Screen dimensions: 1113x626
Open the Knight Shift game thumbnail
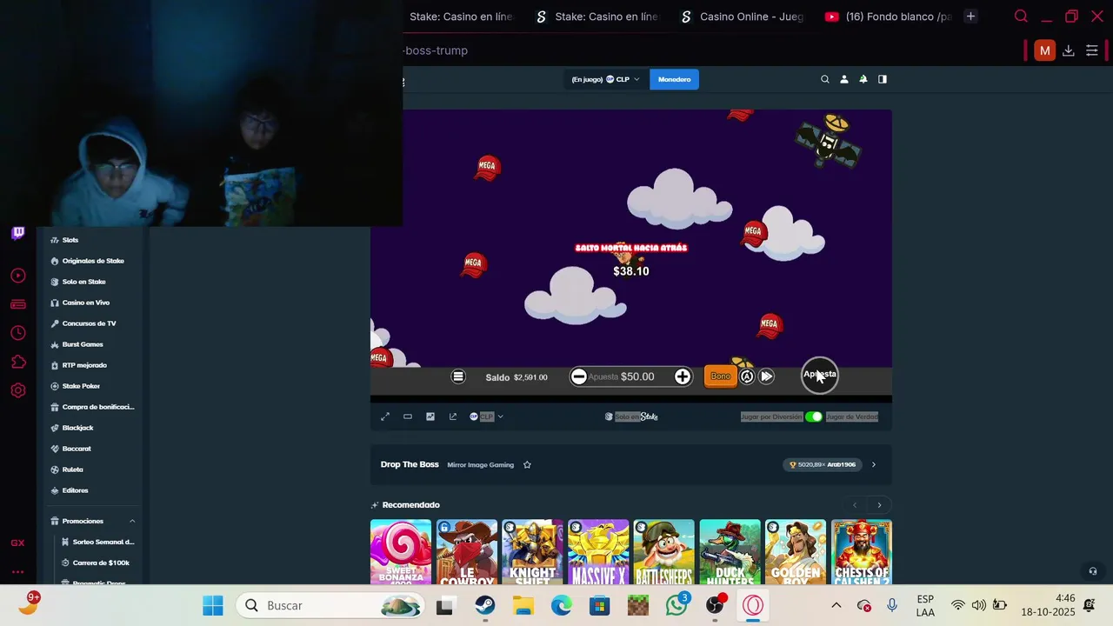pyautogui.click(x=532, y=552)
